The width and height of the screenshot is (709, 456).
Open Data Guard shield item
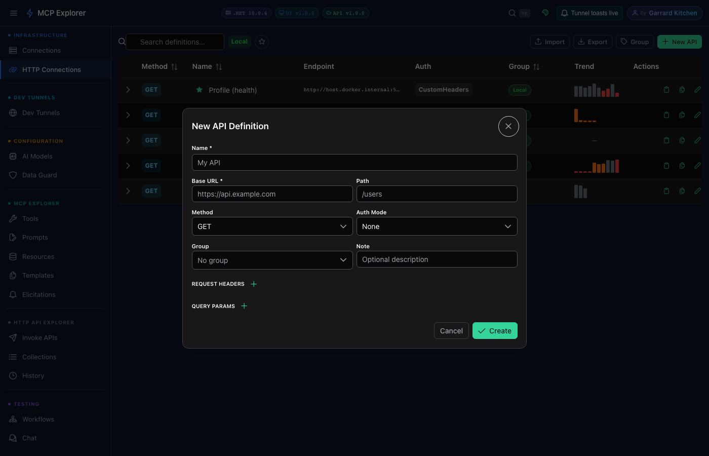coord(56,175)
